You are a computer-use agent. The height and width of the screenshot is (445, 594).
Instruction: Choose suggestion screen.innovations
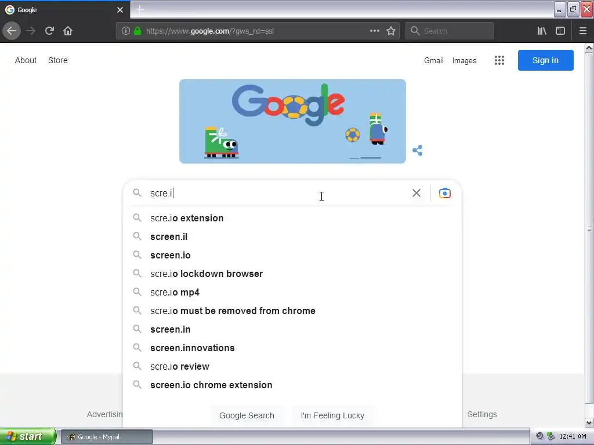coord(292,348)
